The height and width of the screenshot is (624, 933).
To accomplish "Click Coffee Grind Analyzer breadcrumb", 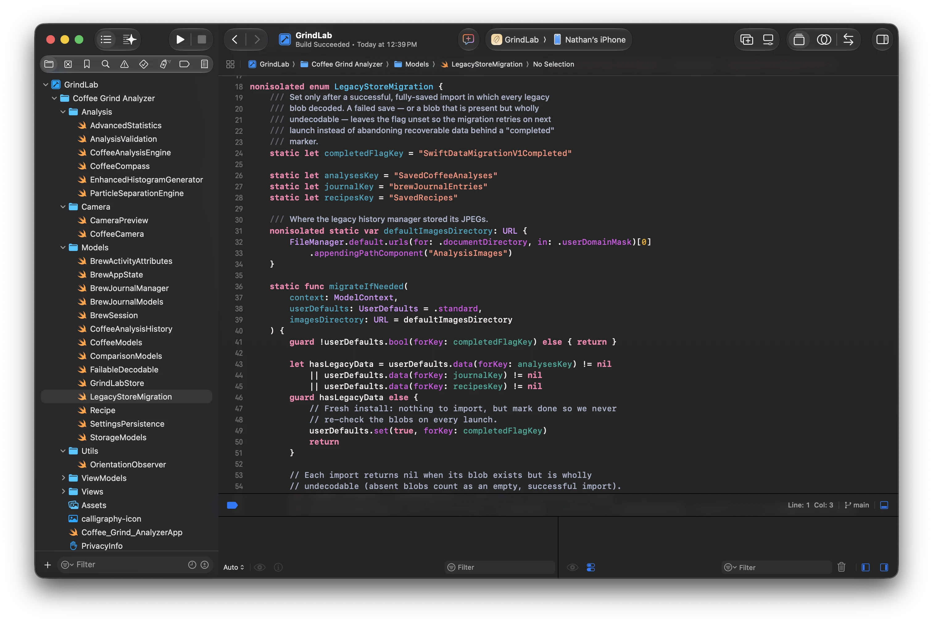I will pyautogui.click(x=341, y=64).
